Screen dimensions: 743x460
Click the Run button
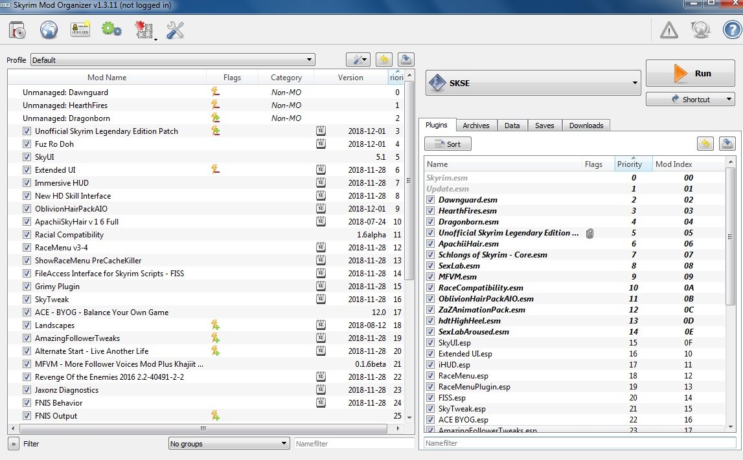690,74
